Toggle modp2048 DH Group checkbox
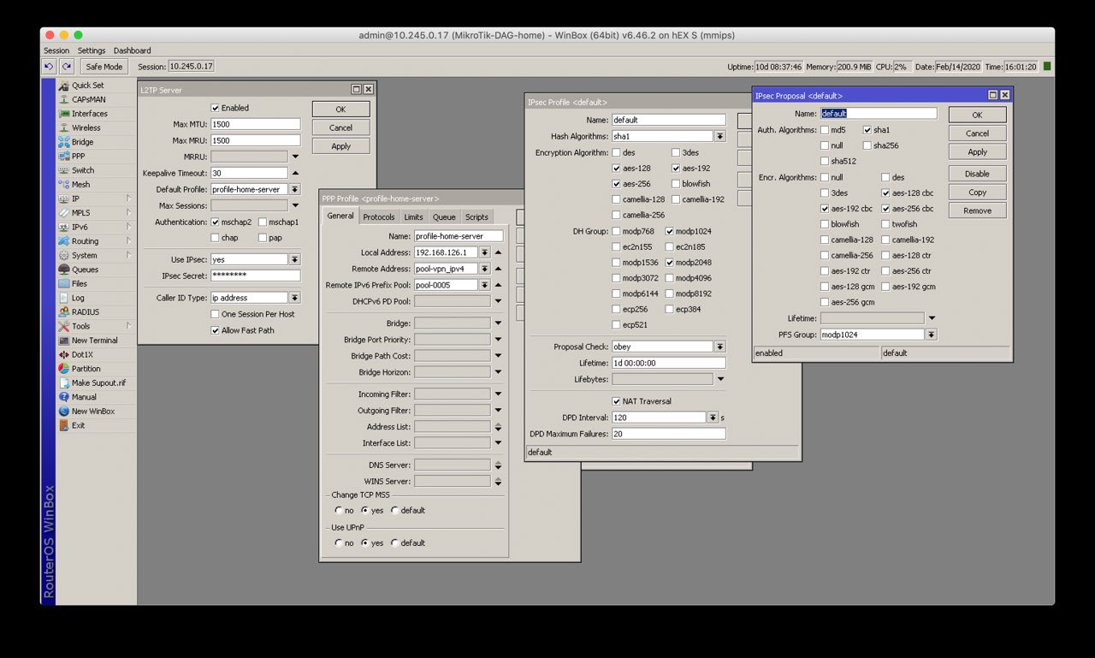This screenshot has height=658, width=1095. [x=670, y=263]
